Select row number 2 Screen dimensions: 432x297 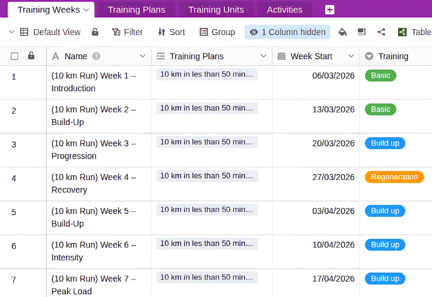point(13,111)
